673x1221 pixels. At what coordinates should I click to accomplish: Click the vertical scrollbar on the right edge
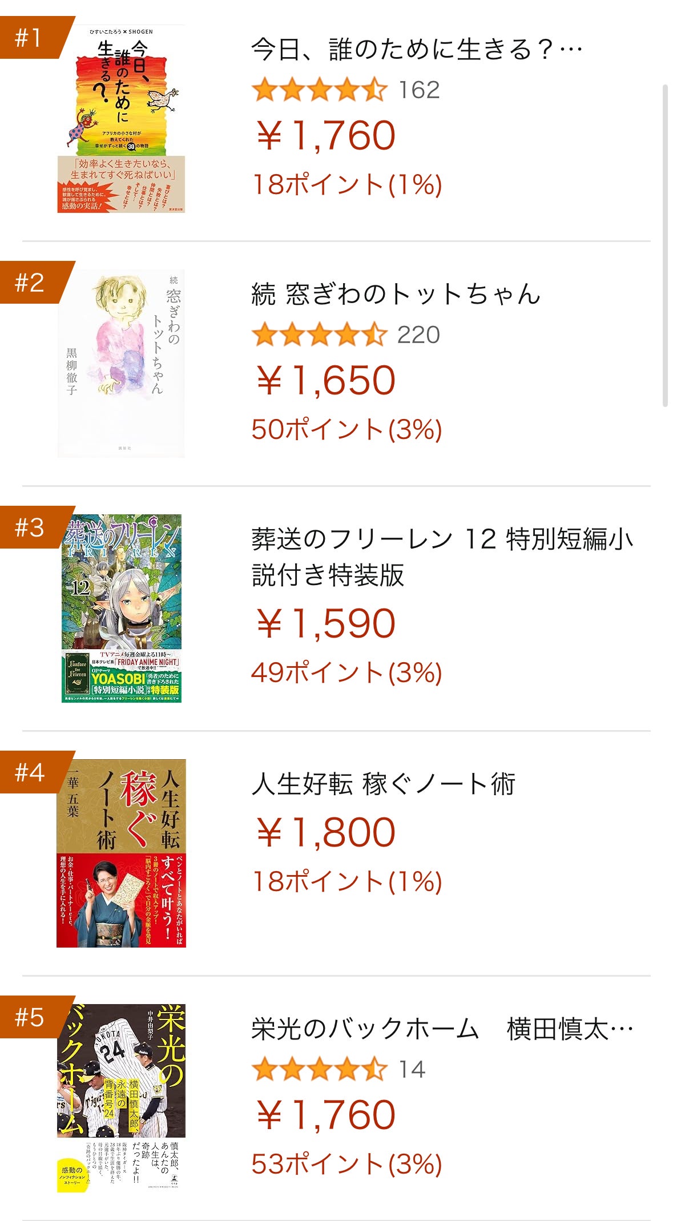(664, 245)
